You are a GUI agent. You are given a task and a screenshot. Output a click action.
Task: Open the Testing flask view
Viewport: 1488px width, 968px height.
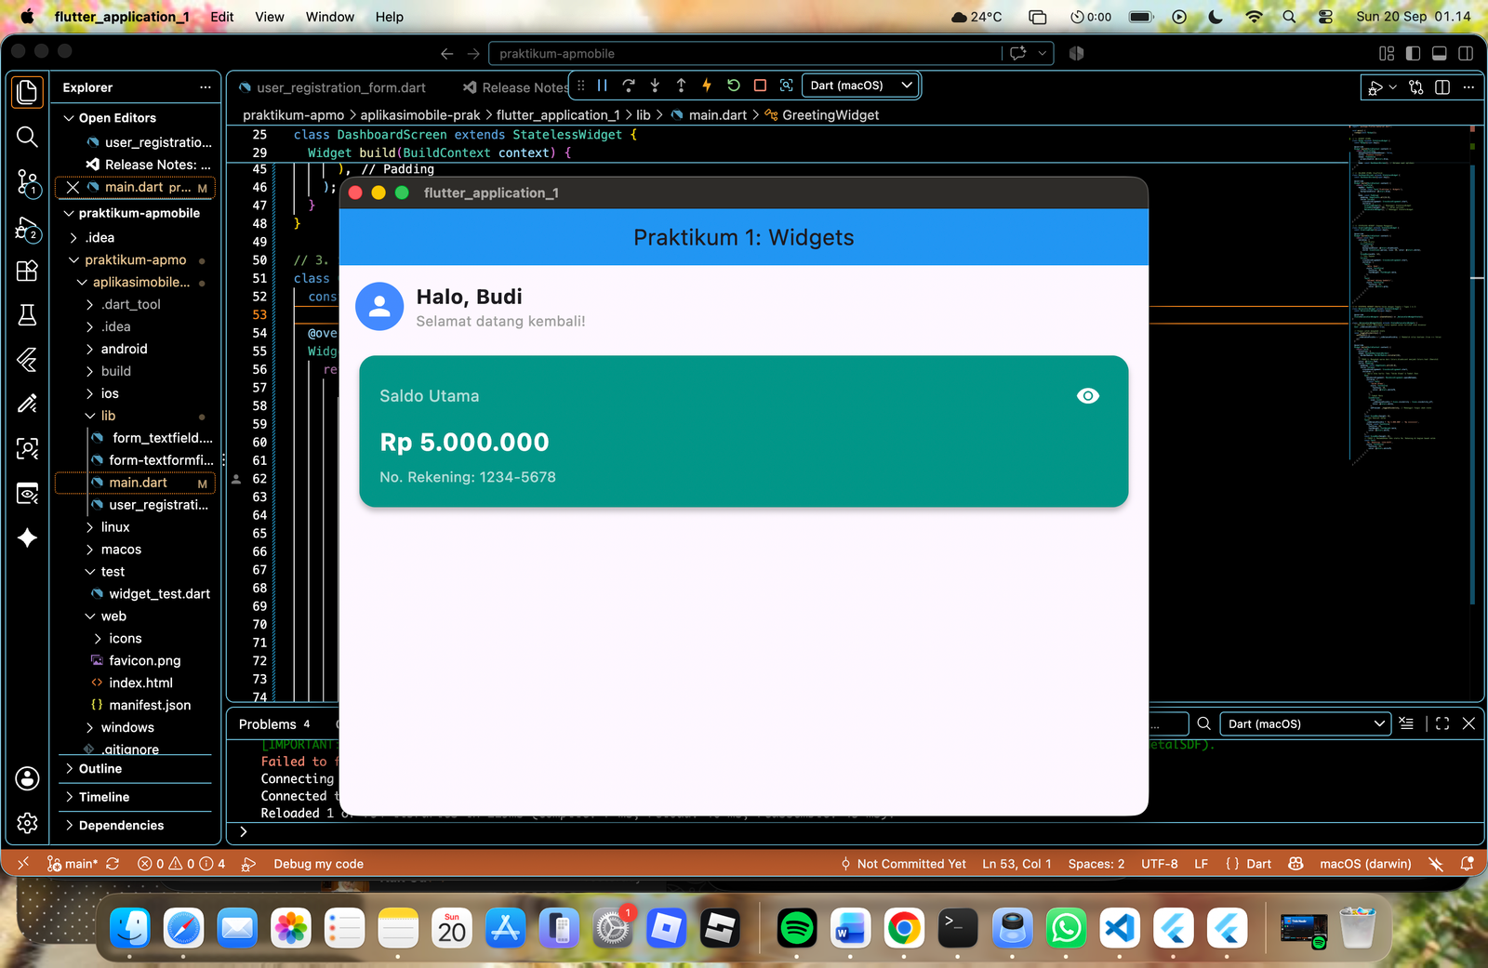tap(27, 315)
